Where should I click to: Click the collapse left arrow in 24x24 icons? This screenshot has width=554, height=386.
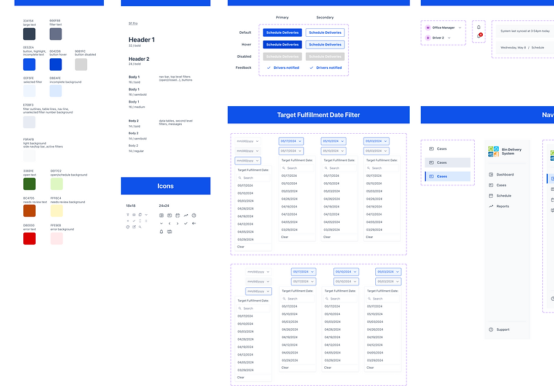click(194, 223)
